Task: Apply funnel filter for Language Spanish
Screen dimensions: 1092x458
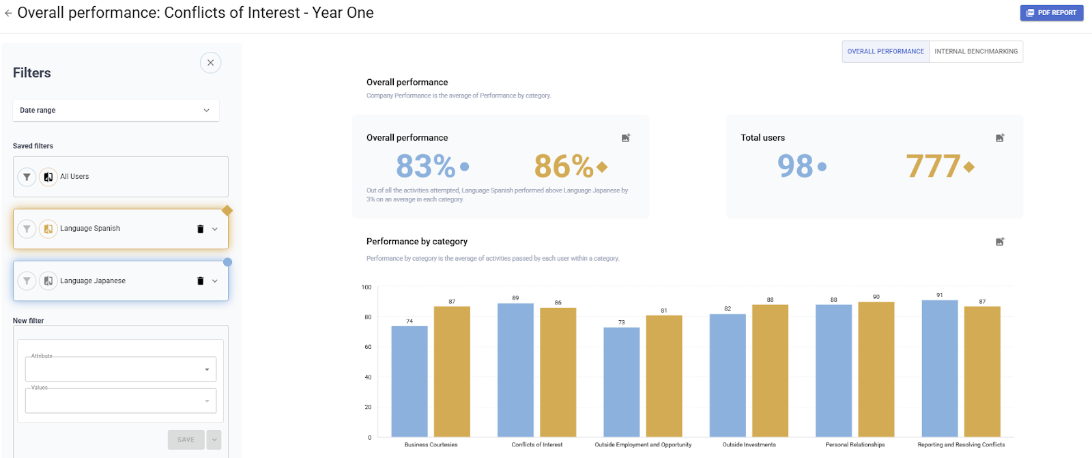Action: click(27, 229)
